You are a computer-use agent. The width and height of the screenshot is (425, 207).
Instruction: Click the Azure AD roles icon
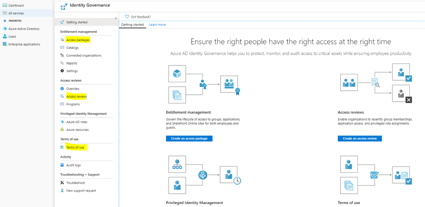click(62, 122)
